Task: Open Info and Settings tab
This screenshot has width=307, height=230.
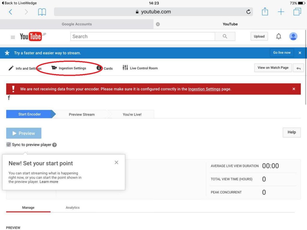Action: (x=25, y=68)
